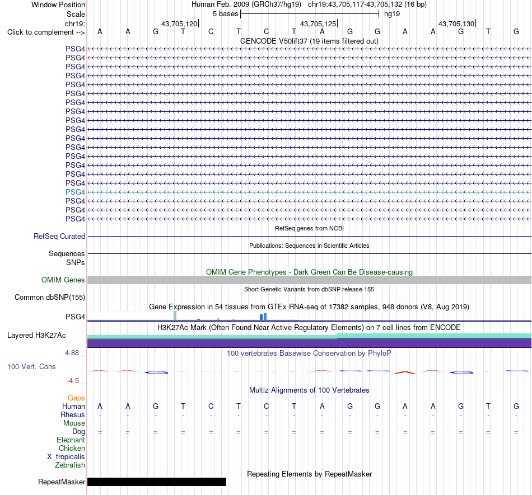The width and height of the screenshot is (532, 495).
Task: Open the 'RefSeq Curated' track label
Action: tap(59, 236)
